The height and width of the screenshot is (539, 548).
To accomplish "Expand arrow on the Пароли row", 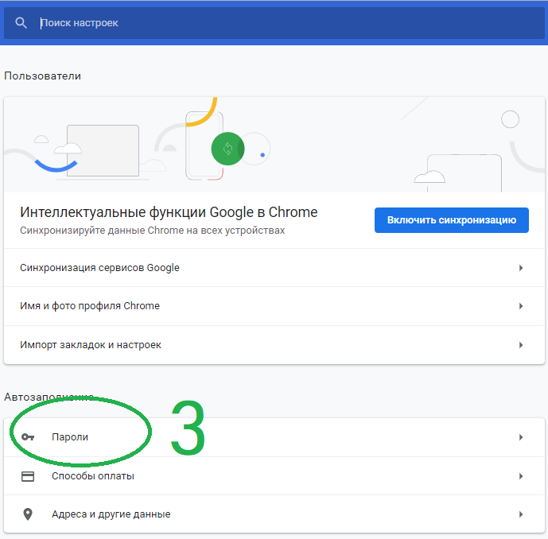I will (521, 437).
